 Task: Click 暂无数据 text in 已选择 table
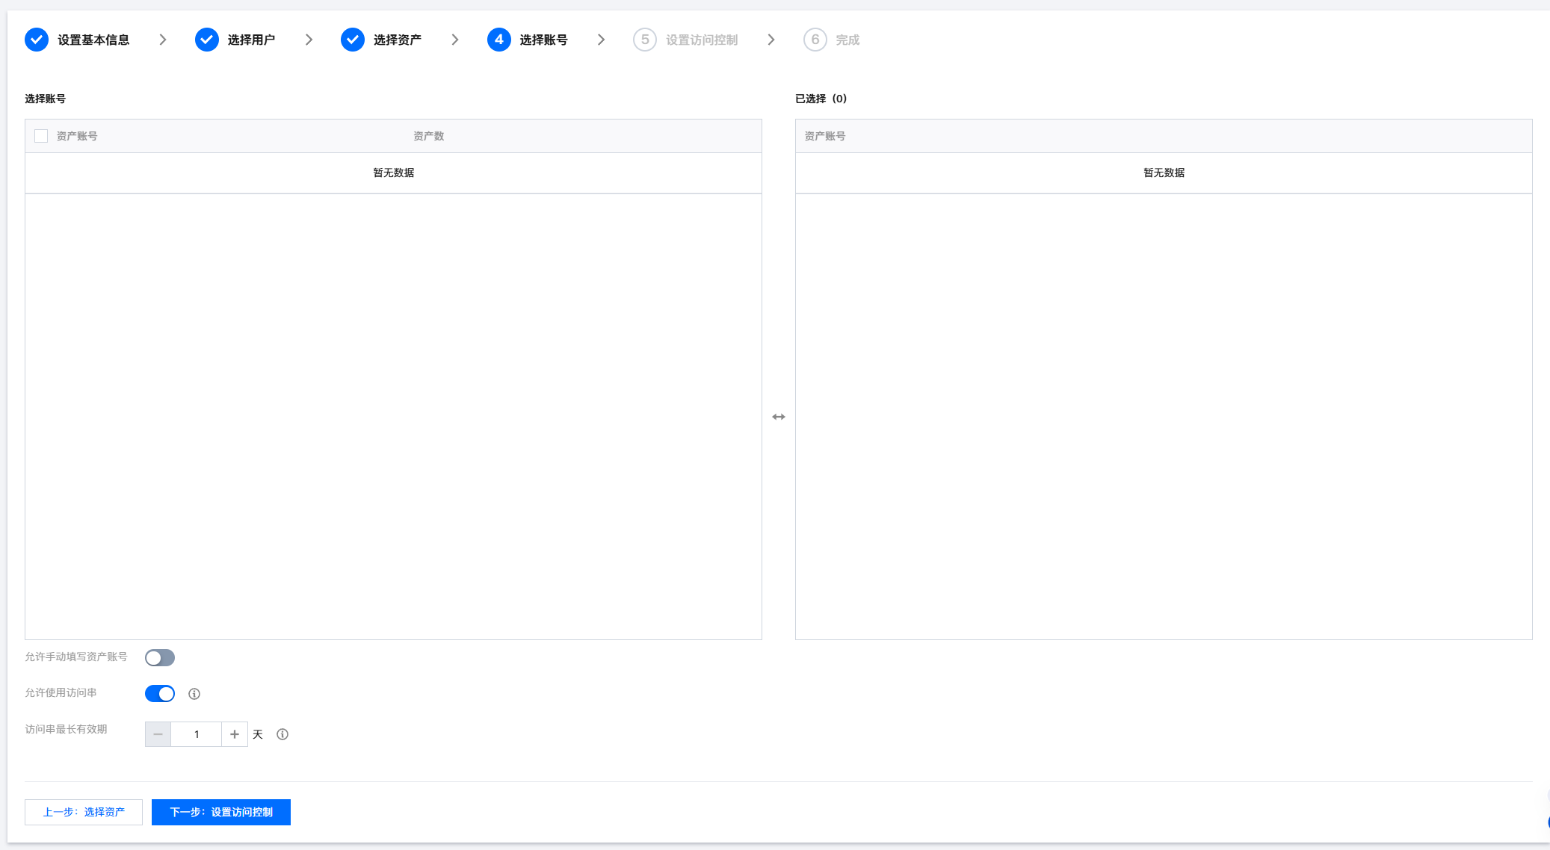pos(1164,173)
